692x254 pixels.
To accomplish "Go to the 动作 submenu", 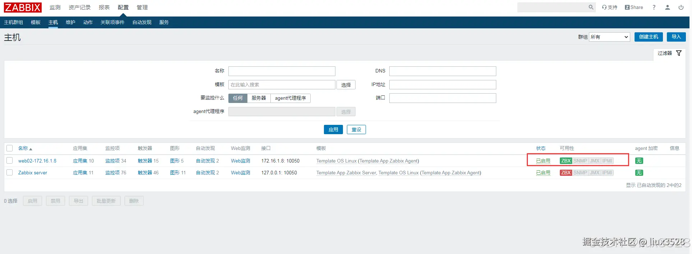I will click(88, 22).
